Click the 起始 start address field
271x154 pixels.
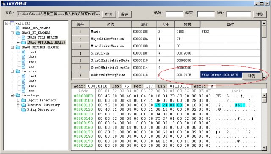coord(174,14)
